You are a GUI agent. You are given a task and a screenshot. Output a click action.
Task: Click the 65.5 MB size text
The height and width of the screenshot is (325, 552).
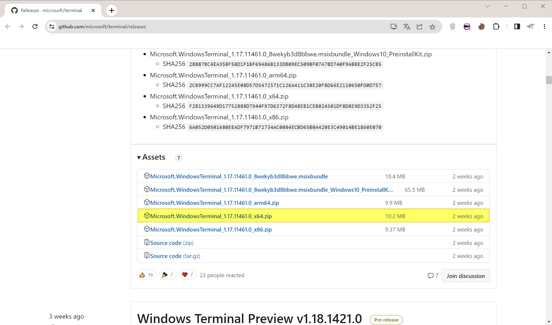[x=415, y=190]
